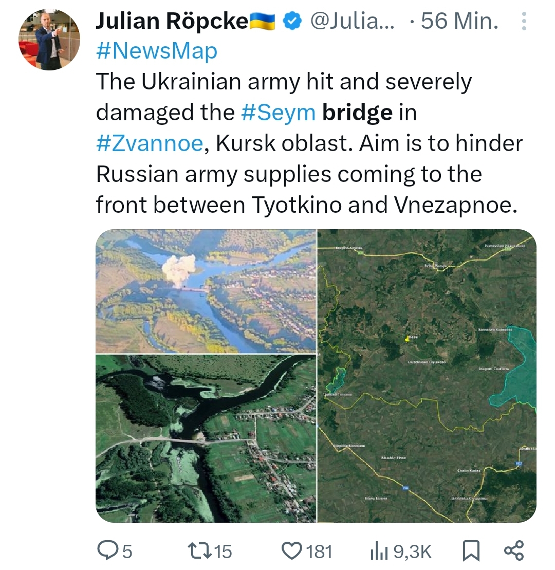
Task: Open the satellite river bridge image
Action: [x=206, y=439]
